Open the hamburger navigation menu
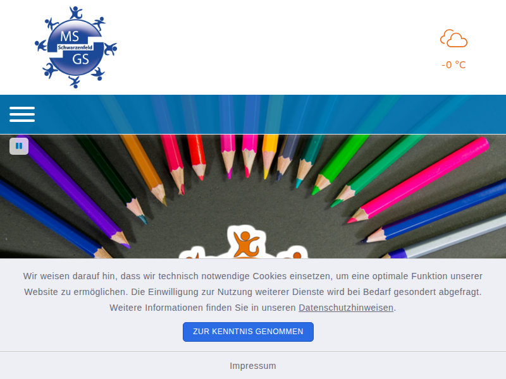This screenshot has width=506, height=379. pyautogui.click(x=22, y=114)
